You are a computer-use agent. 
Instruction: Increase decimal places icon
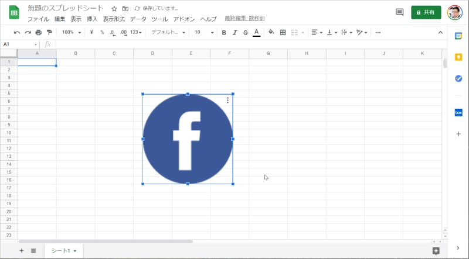coord(123,33)
